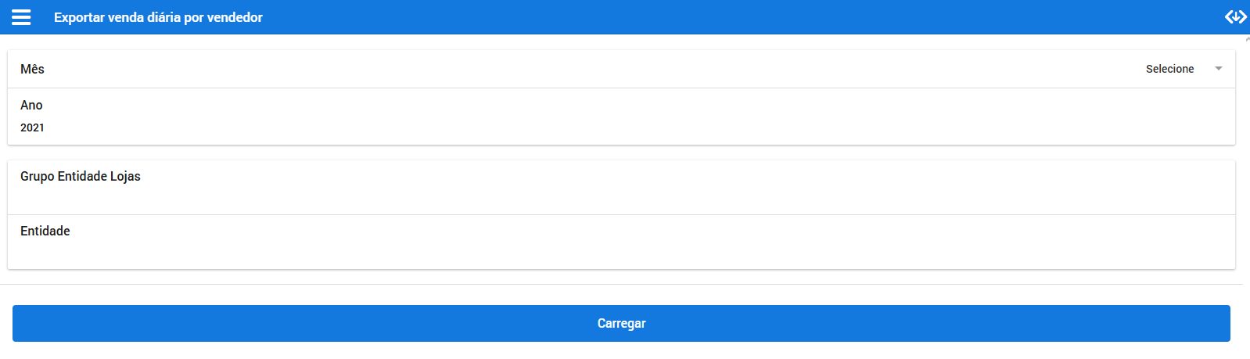Click the divider line above the Carregar button
This screenshot has width=1250, height=359.
click(x=621, y=284)
